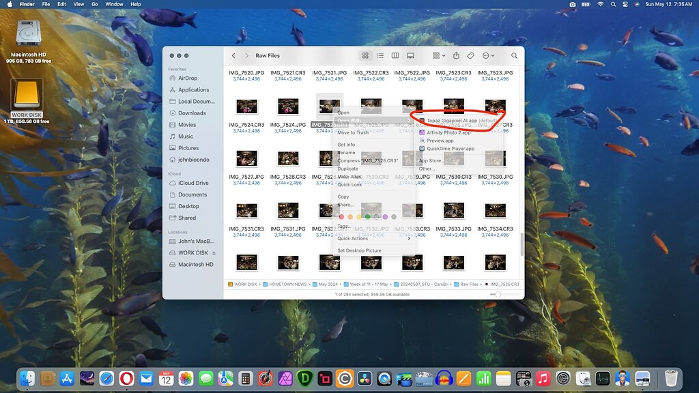The width and height of the screenshot is (699, 393).
Task: Open the Go menu in the menu bar
Action: click(x=96, y=4)
